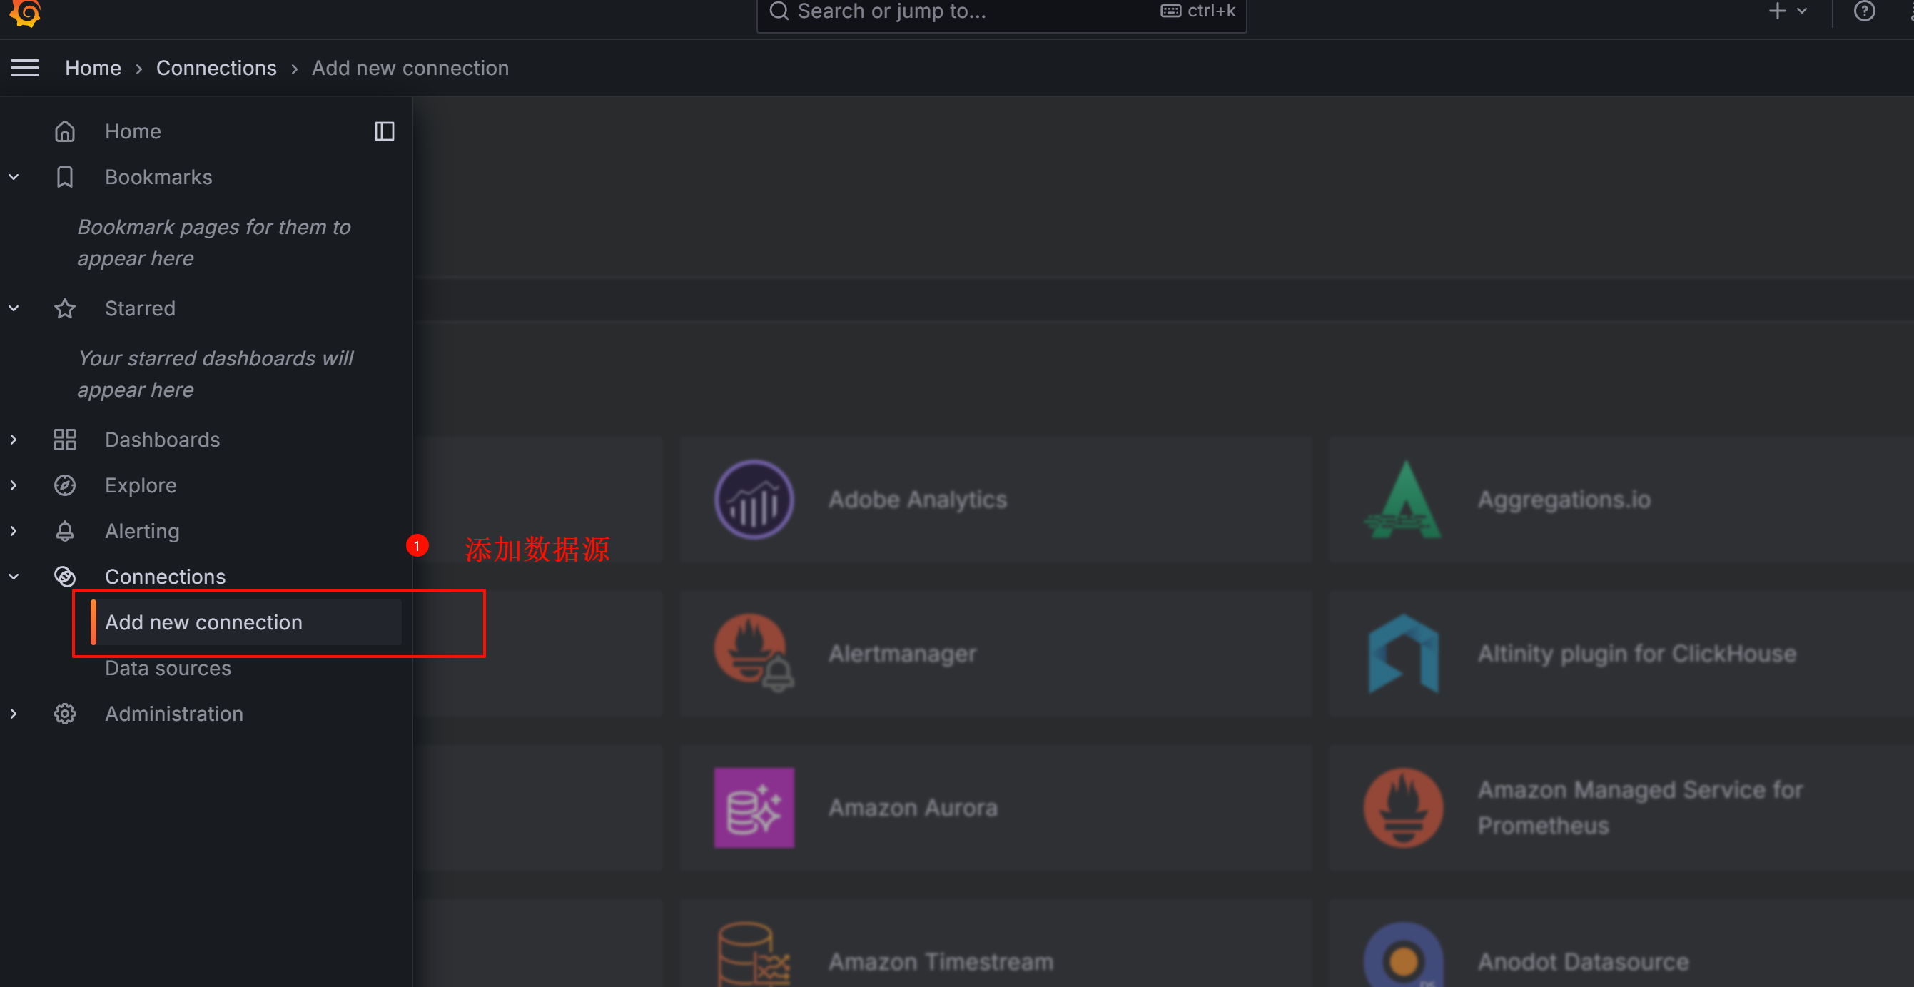Click the Grafana logo icon
Image resolution: width=1914 pixels, height=987 pixels.
(x=26, y=12)
